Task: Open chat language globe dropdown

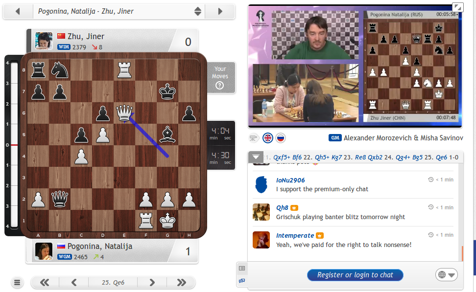Action: pos(446,275)
